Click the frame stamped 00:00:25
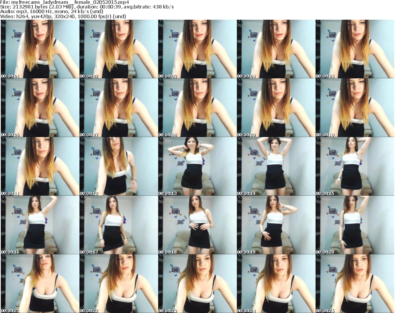This screenshot has height=313, width=395. pos(355,284)
